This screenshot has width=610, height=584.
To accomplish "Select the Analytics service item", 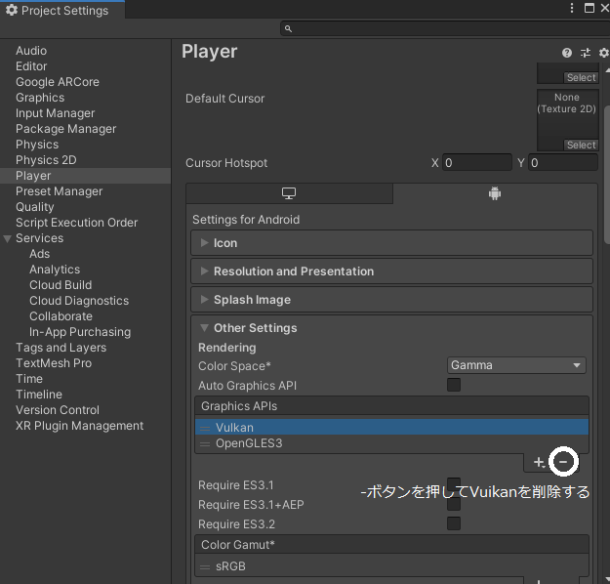I will [55, 270].
